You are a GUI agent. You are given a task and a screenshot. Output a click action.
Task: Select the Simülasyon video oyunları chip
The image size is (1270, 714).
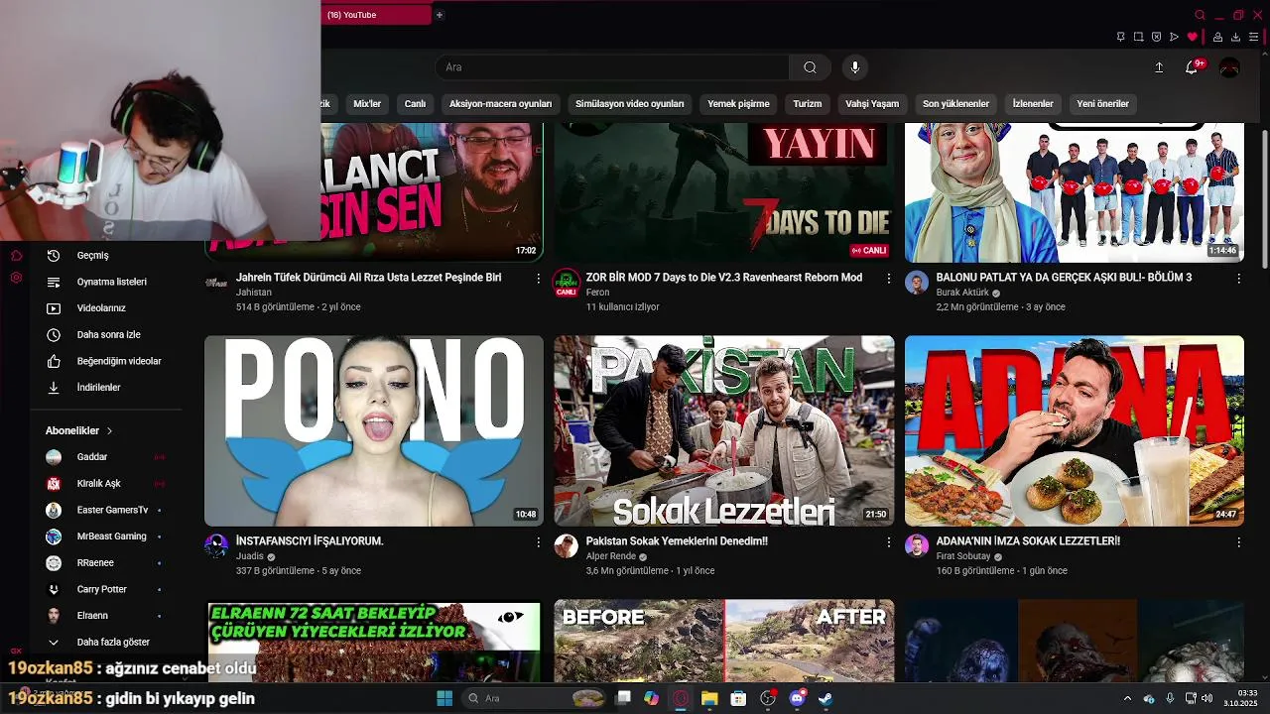click(630, 103)
